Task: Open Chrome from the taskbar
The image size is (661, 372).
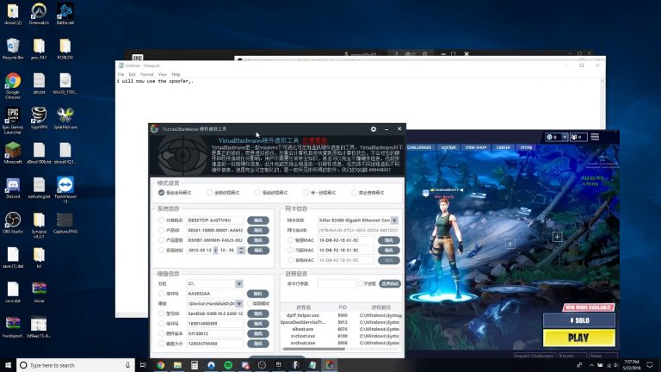Action: click(x=161, y=365)
